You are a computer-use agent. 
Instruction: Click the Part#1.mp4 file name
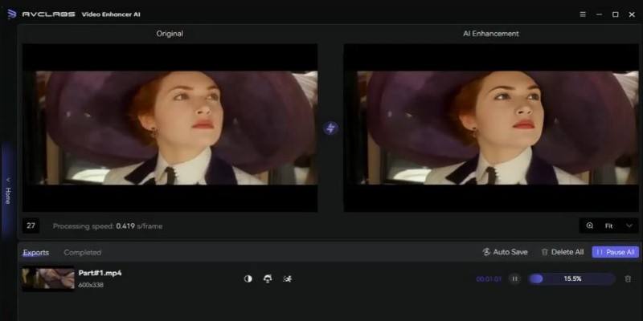coord(100,273)
